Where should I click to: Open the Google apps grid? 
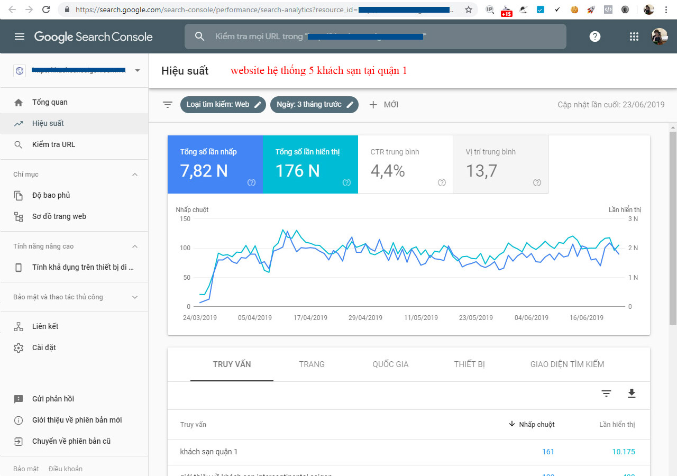click(x=634, y=36)
